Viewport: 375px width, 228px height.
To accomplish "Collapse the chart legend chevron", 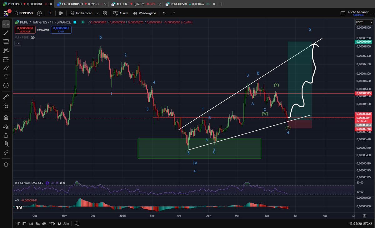I will [x=18, y=43].
